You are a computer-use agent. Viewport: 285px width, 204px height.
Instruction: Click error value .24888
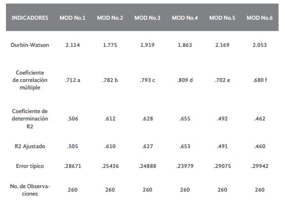(x=147, y=166)
